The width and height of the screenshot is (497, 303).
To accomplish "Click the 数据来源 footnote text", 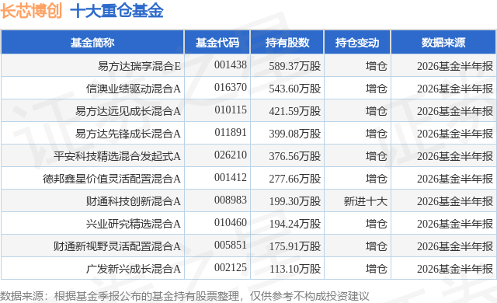I will point(185,296).
